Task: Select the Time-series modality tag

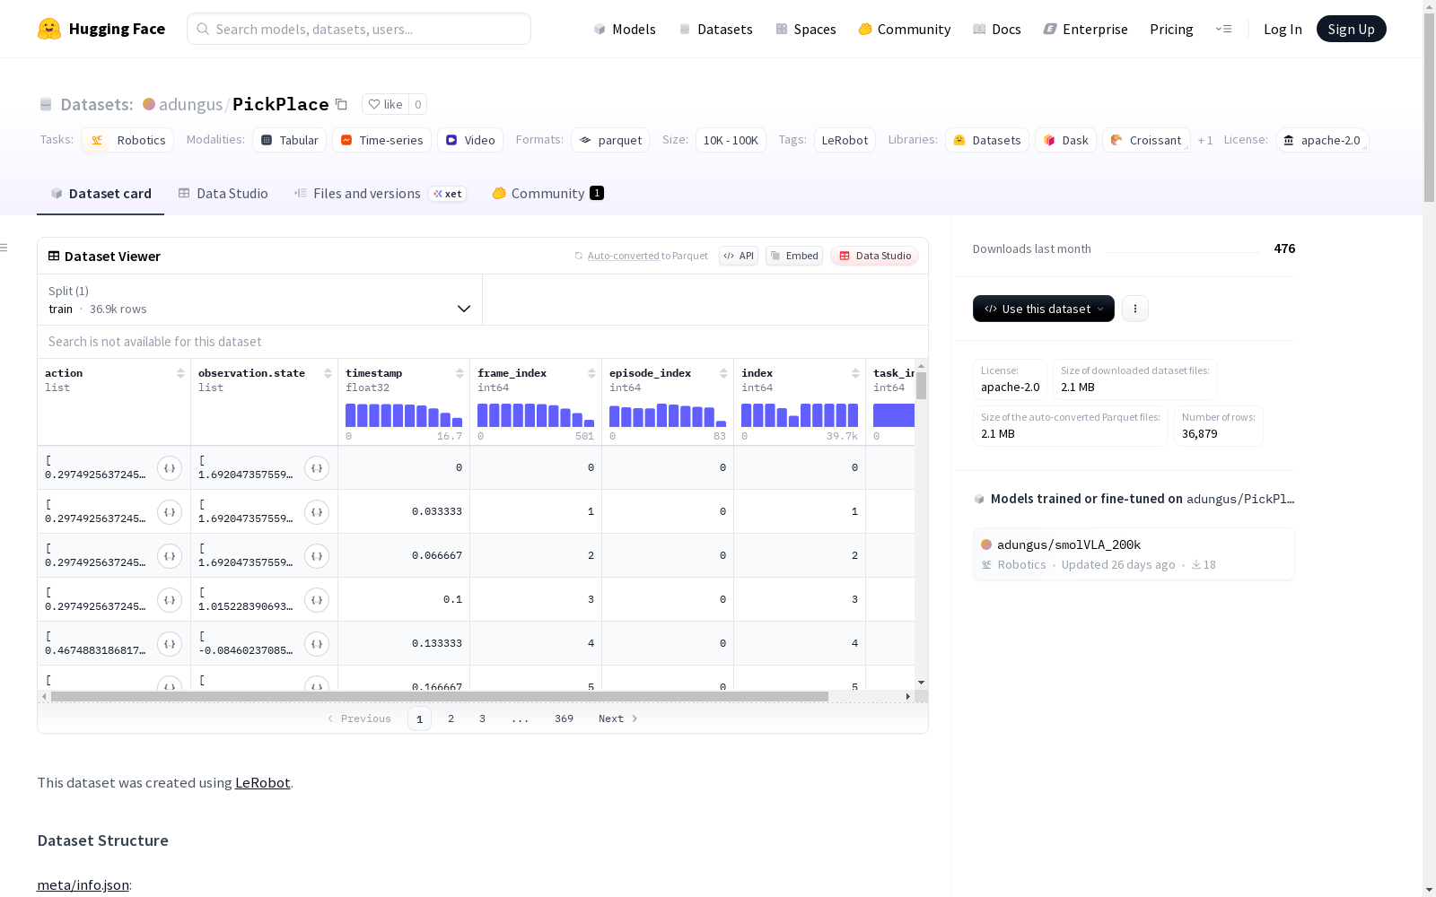Action: tap(382, 140)
